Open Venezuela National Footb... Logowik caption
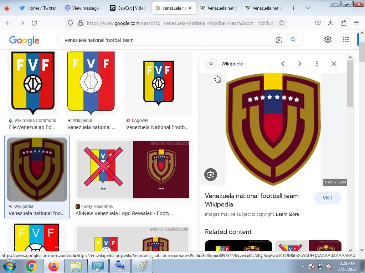Screen dimensions: 365x273 point(157,127)
